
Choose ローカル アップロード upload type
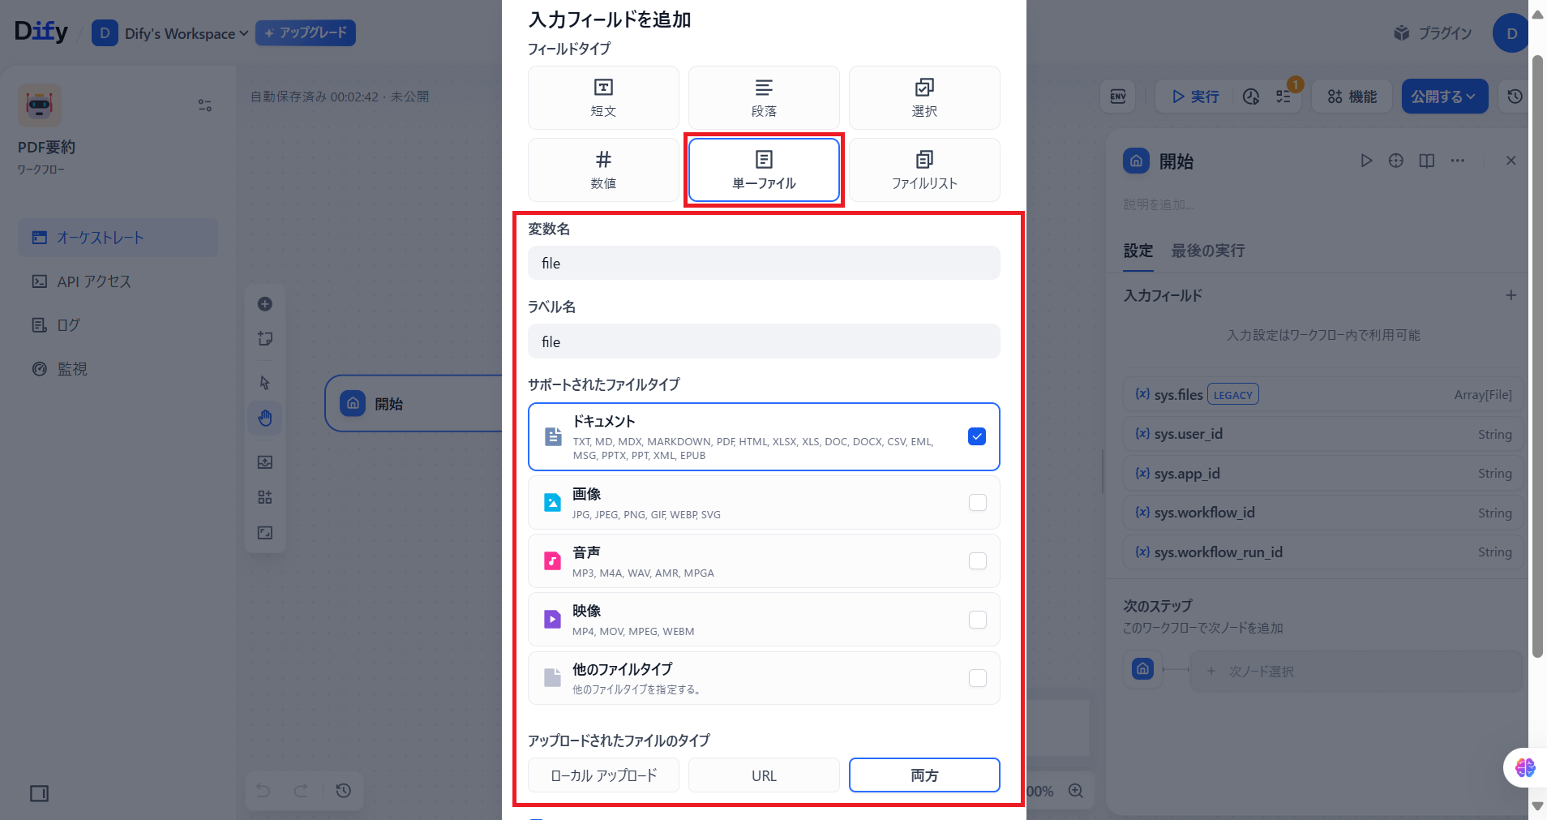click(602, 775)
